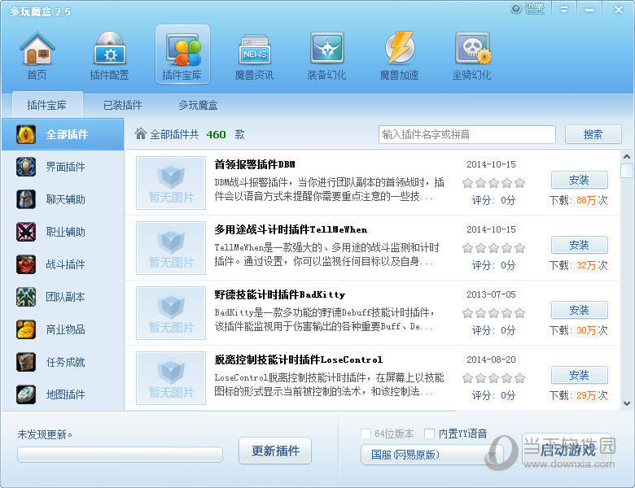The width and height of the screenshot is (635, 488).
Task: Launch the 魔兽加速 lightning accelerator icon
Action: 399,49
